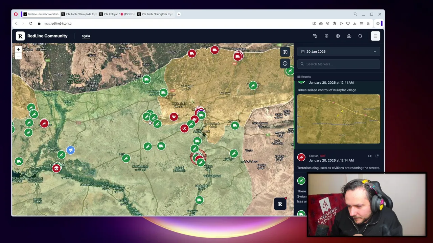Open RedLine settings gear icon

[x=338, y=36]
